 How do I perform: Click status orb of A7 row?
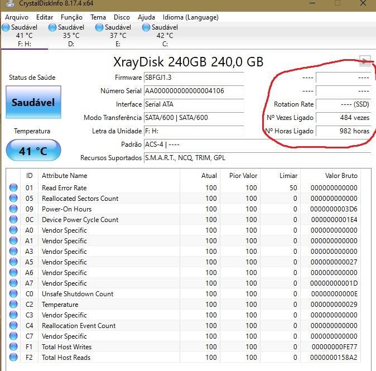(13, 283)
